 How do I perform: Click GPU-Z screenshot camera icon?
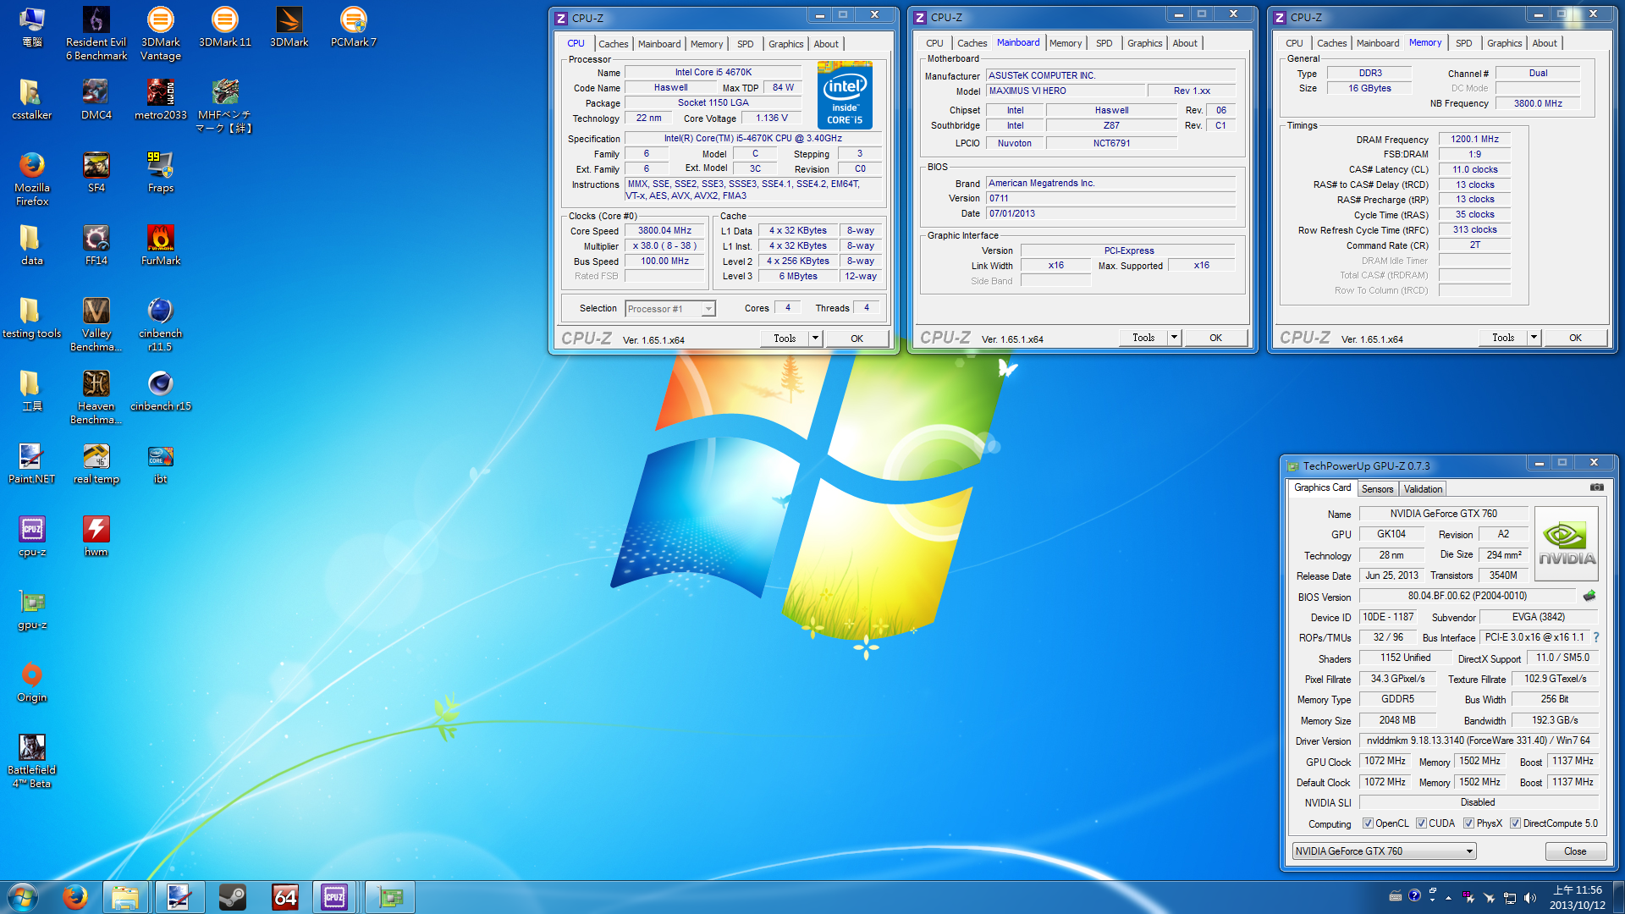point(1596,487)
